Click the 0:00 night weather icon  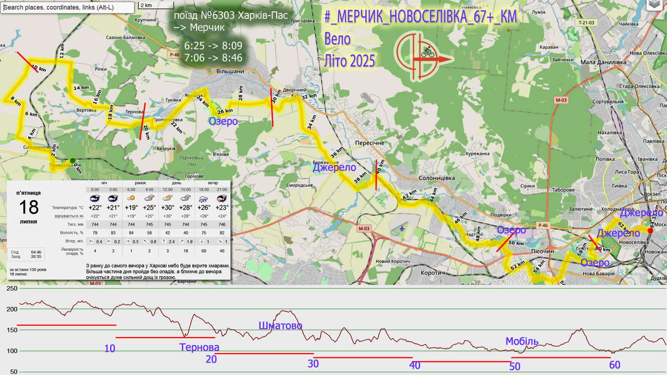95,198
